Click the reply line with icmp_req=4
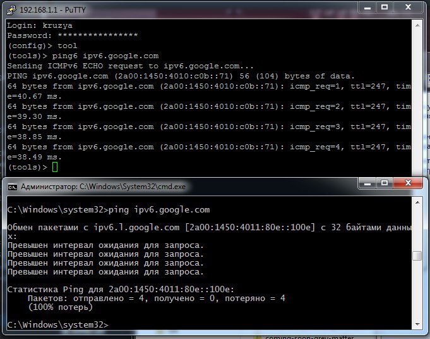Image resolution: width=430 pixels, height=339 pixels. click(x=209, y=147)
